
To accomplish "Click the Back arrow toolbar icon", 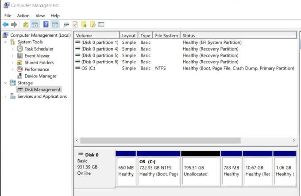I will click(6, 24).
